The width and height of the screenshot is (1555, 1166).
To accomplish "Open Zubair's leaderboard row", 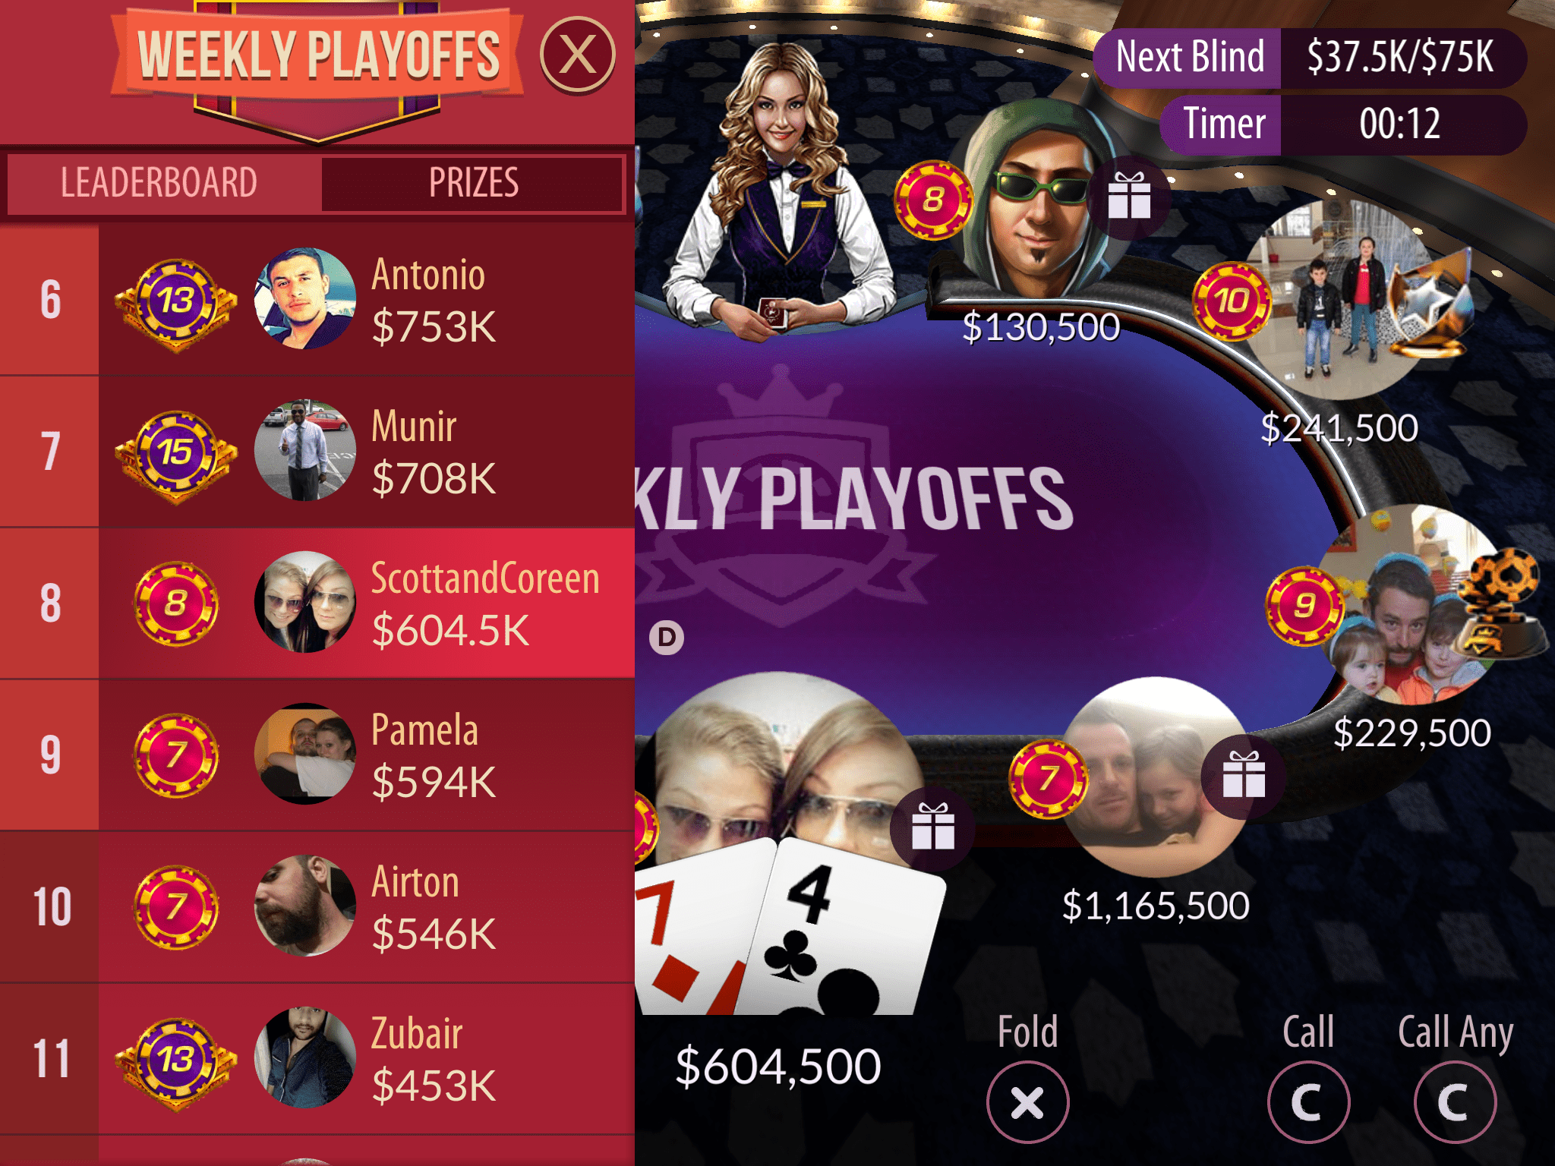I will (317, 1060).
